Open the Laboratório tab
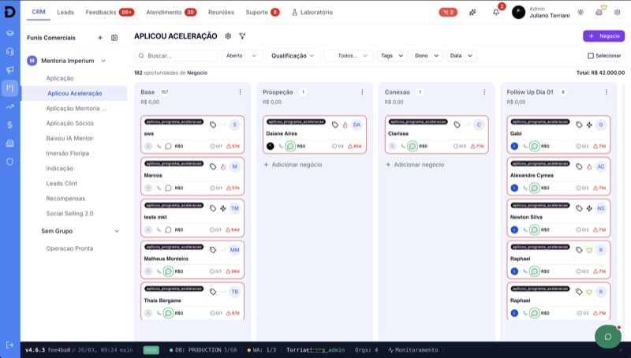Viewport: 631px width, 358px height. pyautogui.click(x=312, y=13)
